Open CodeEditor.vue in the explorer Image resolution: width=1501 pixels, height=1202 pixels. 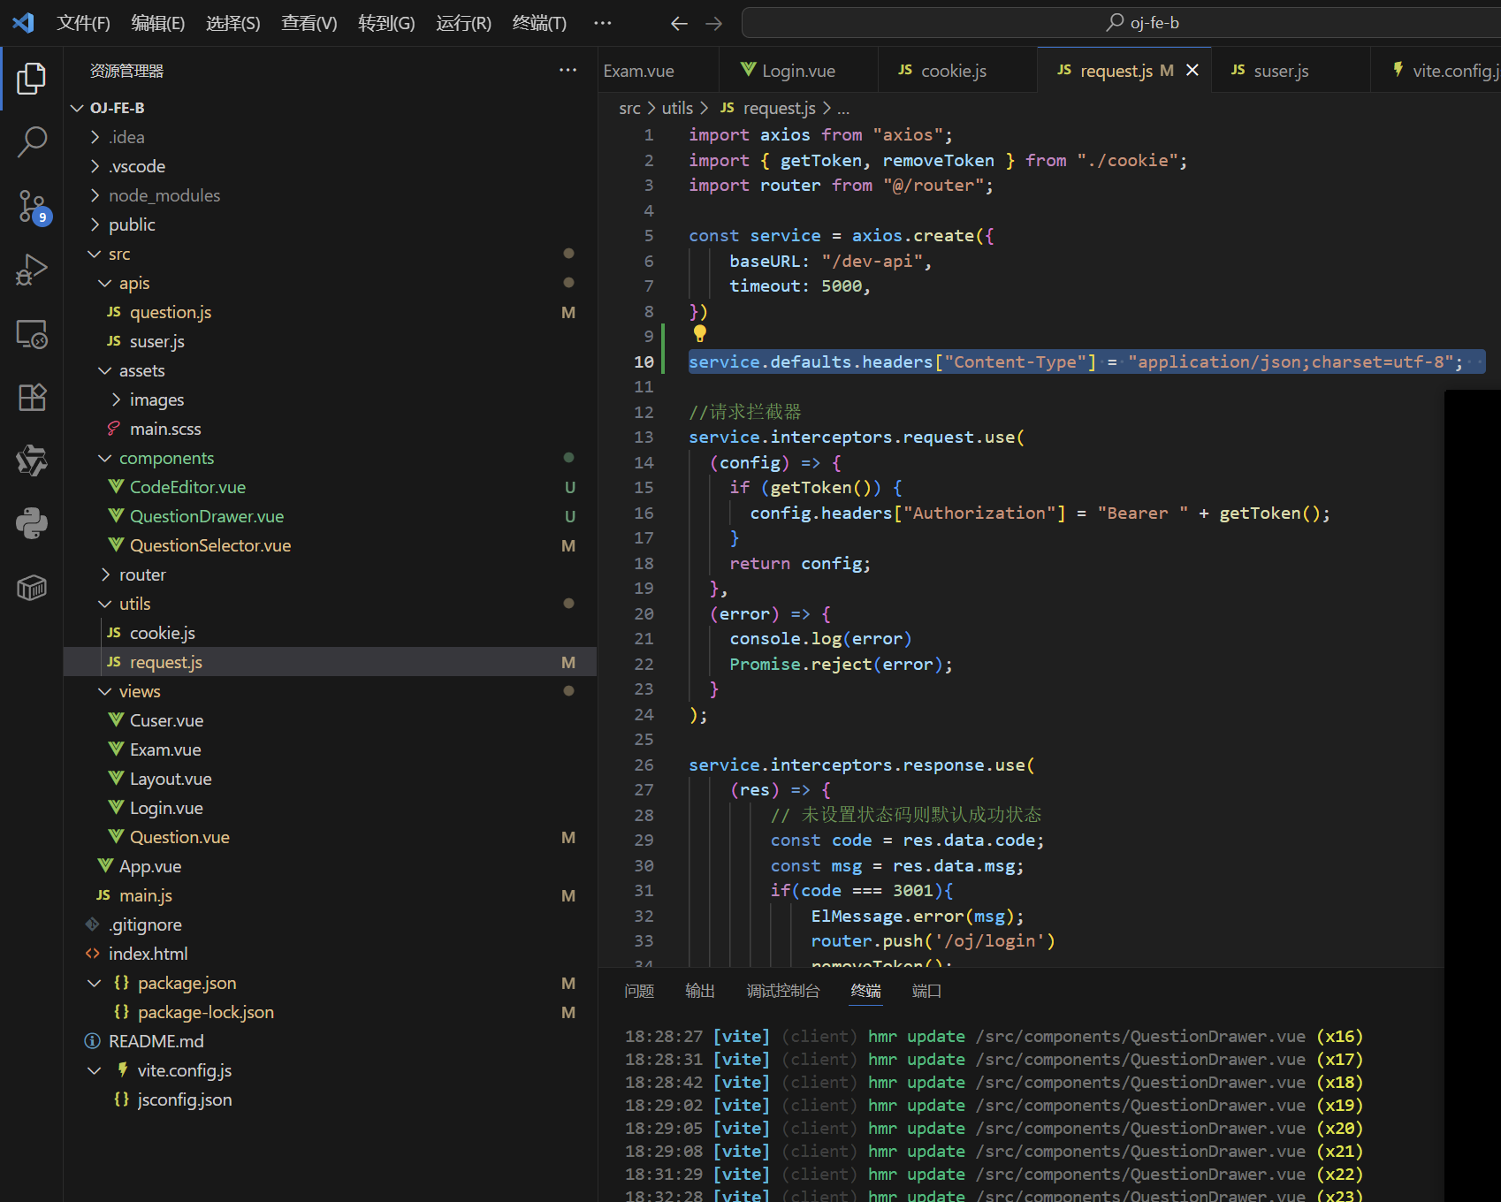point(331,487)
